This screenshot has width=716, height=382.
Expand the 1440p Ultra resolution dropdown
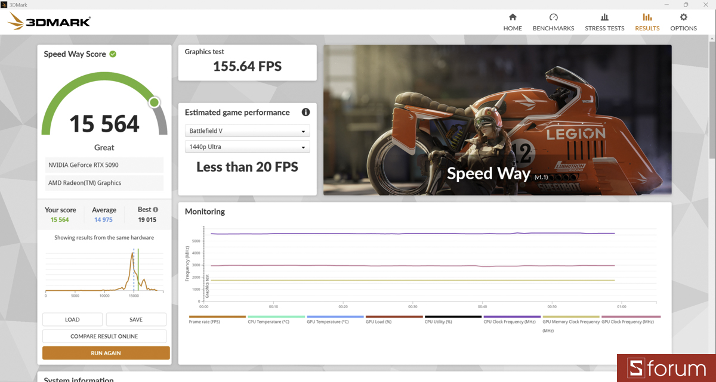click(x=247, y=147)
